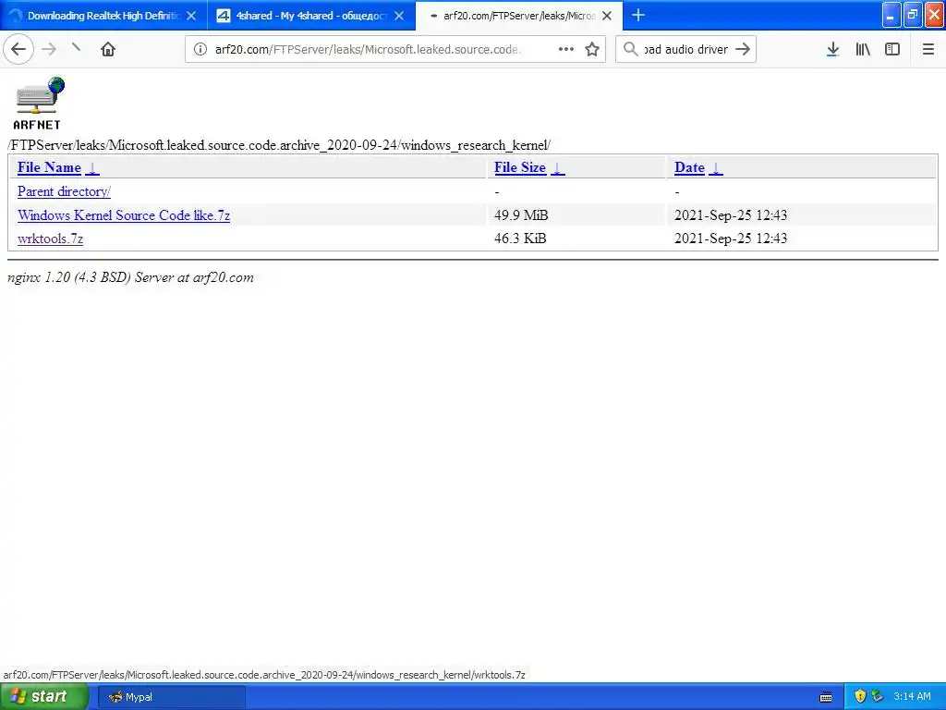Click the 3:14 AM system clock
The height and width of the screenshot is (710, 946).
912,697
